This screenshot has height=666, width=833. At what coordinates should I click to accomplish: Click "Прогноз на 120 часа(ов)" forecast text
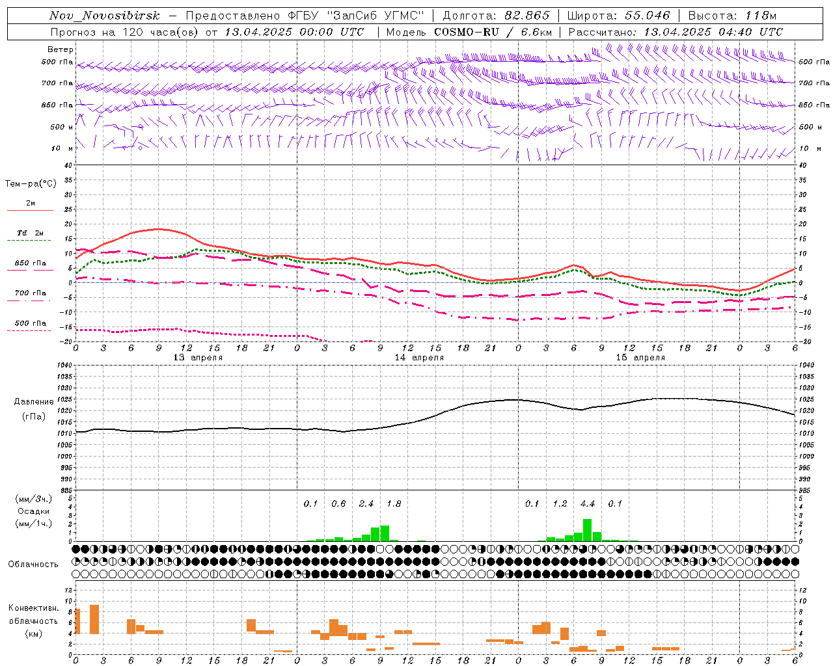pos(125,32)
